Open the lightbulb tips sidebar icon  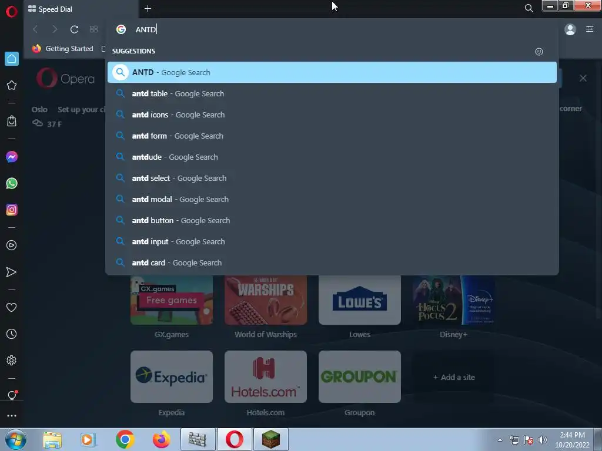tap(12, 395)
